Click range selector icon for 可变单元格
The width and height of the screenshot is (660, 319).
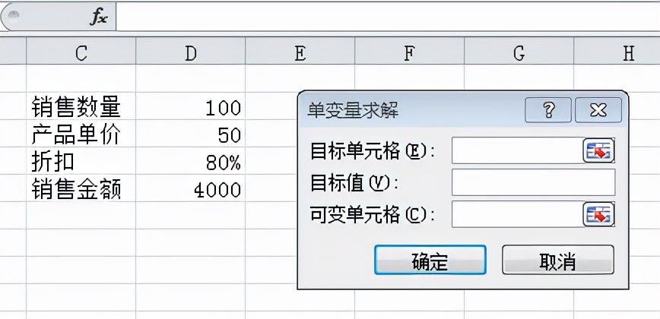point(598,214)
